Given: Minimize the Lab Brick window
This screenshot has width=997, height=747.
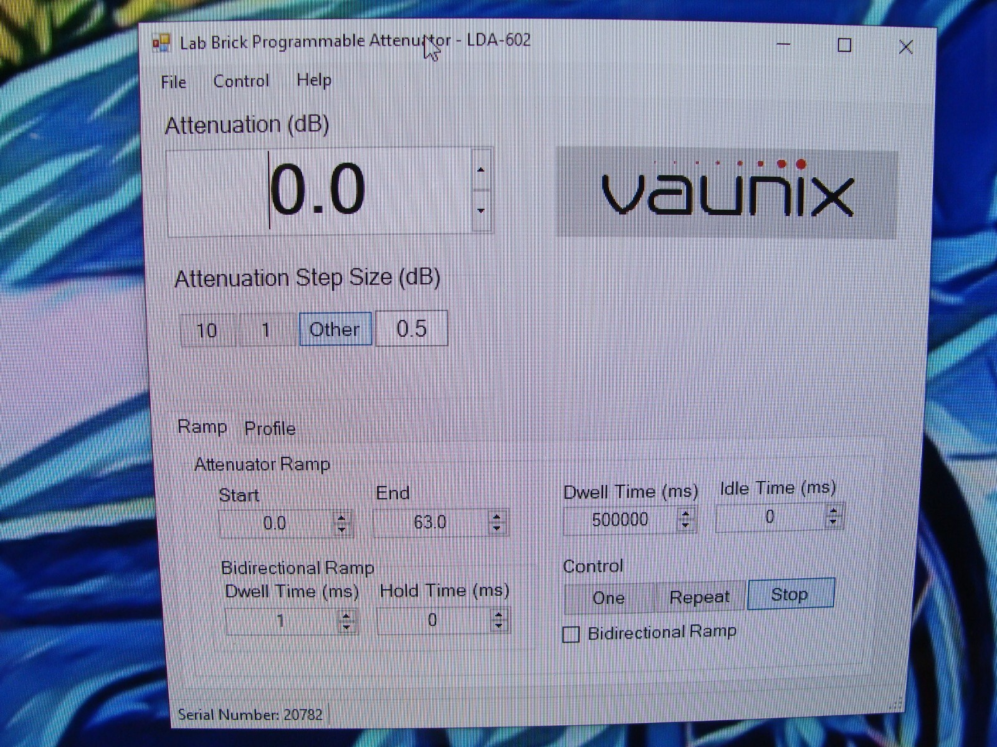Looking at the screenshot, I should coord(783,44).
